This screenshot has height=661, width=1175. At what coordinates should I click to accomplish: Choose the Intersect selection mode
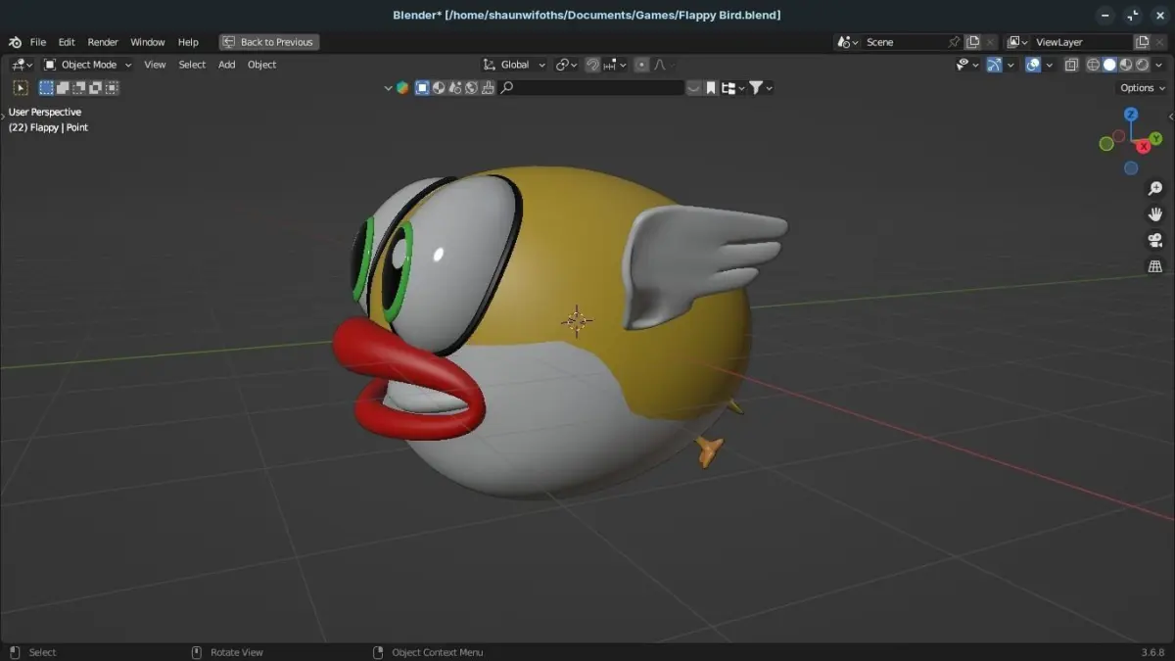pos(113,88)
